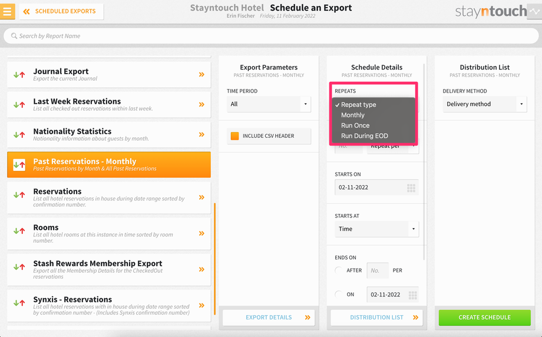Open the Time Period dropdown
The width and height of the screenshot is (542, 337).
tap(269, 104)
